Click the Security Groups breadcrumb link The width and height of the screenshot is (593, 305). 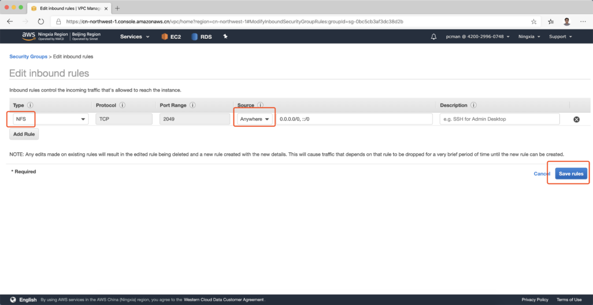click(x=28, y=57)
